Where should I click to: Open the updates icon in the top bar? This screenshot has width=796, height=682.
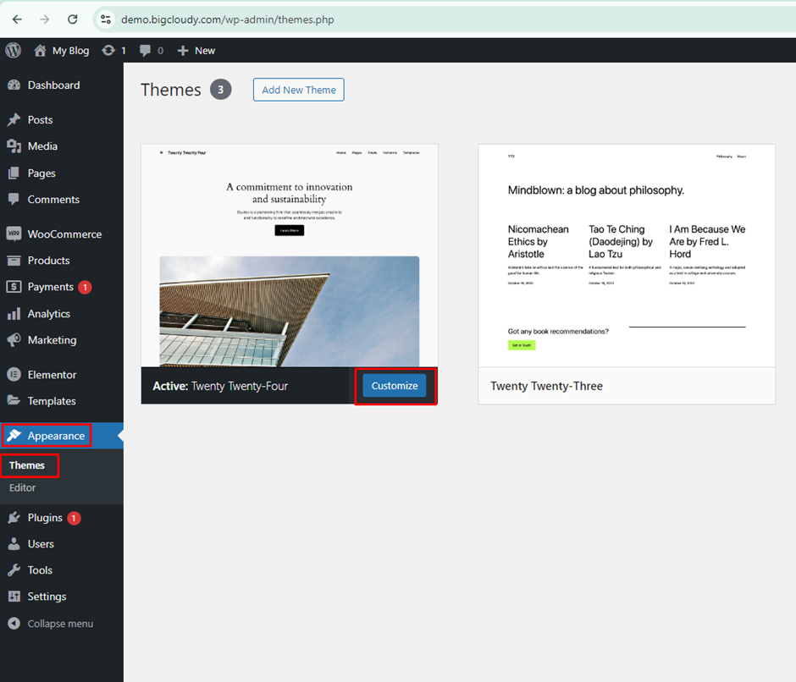108,50
